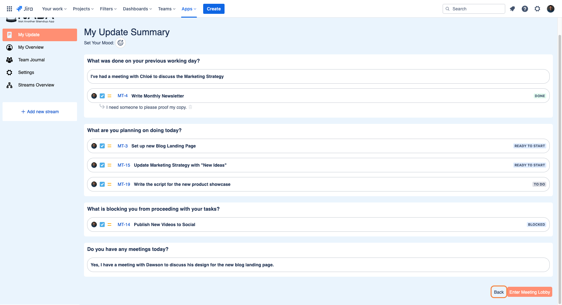Image resolution: width=562 pixels, height=305 pixels.
Task: Delete the proof my copy comment
Action: 190,107
